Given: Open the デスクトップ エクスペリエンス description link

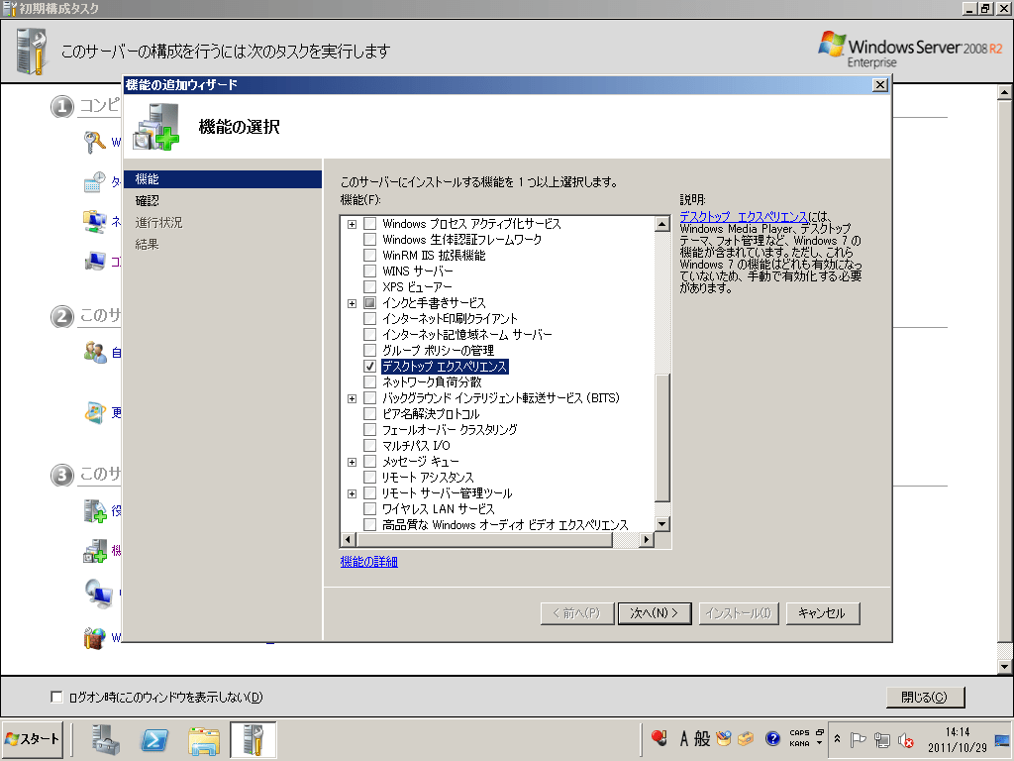Looking at the screenshot, I should coord(743,216).
